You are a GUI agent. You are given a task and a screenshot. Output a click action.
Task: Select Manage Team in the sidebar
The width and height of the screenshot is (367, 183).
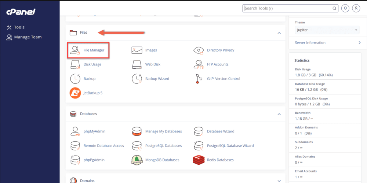pyautogui.click(x=28, y=37)
